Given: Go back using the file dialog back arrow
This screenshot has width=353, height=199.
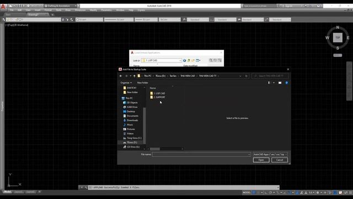Looking at the screenshot, I should tap(121, 76).
